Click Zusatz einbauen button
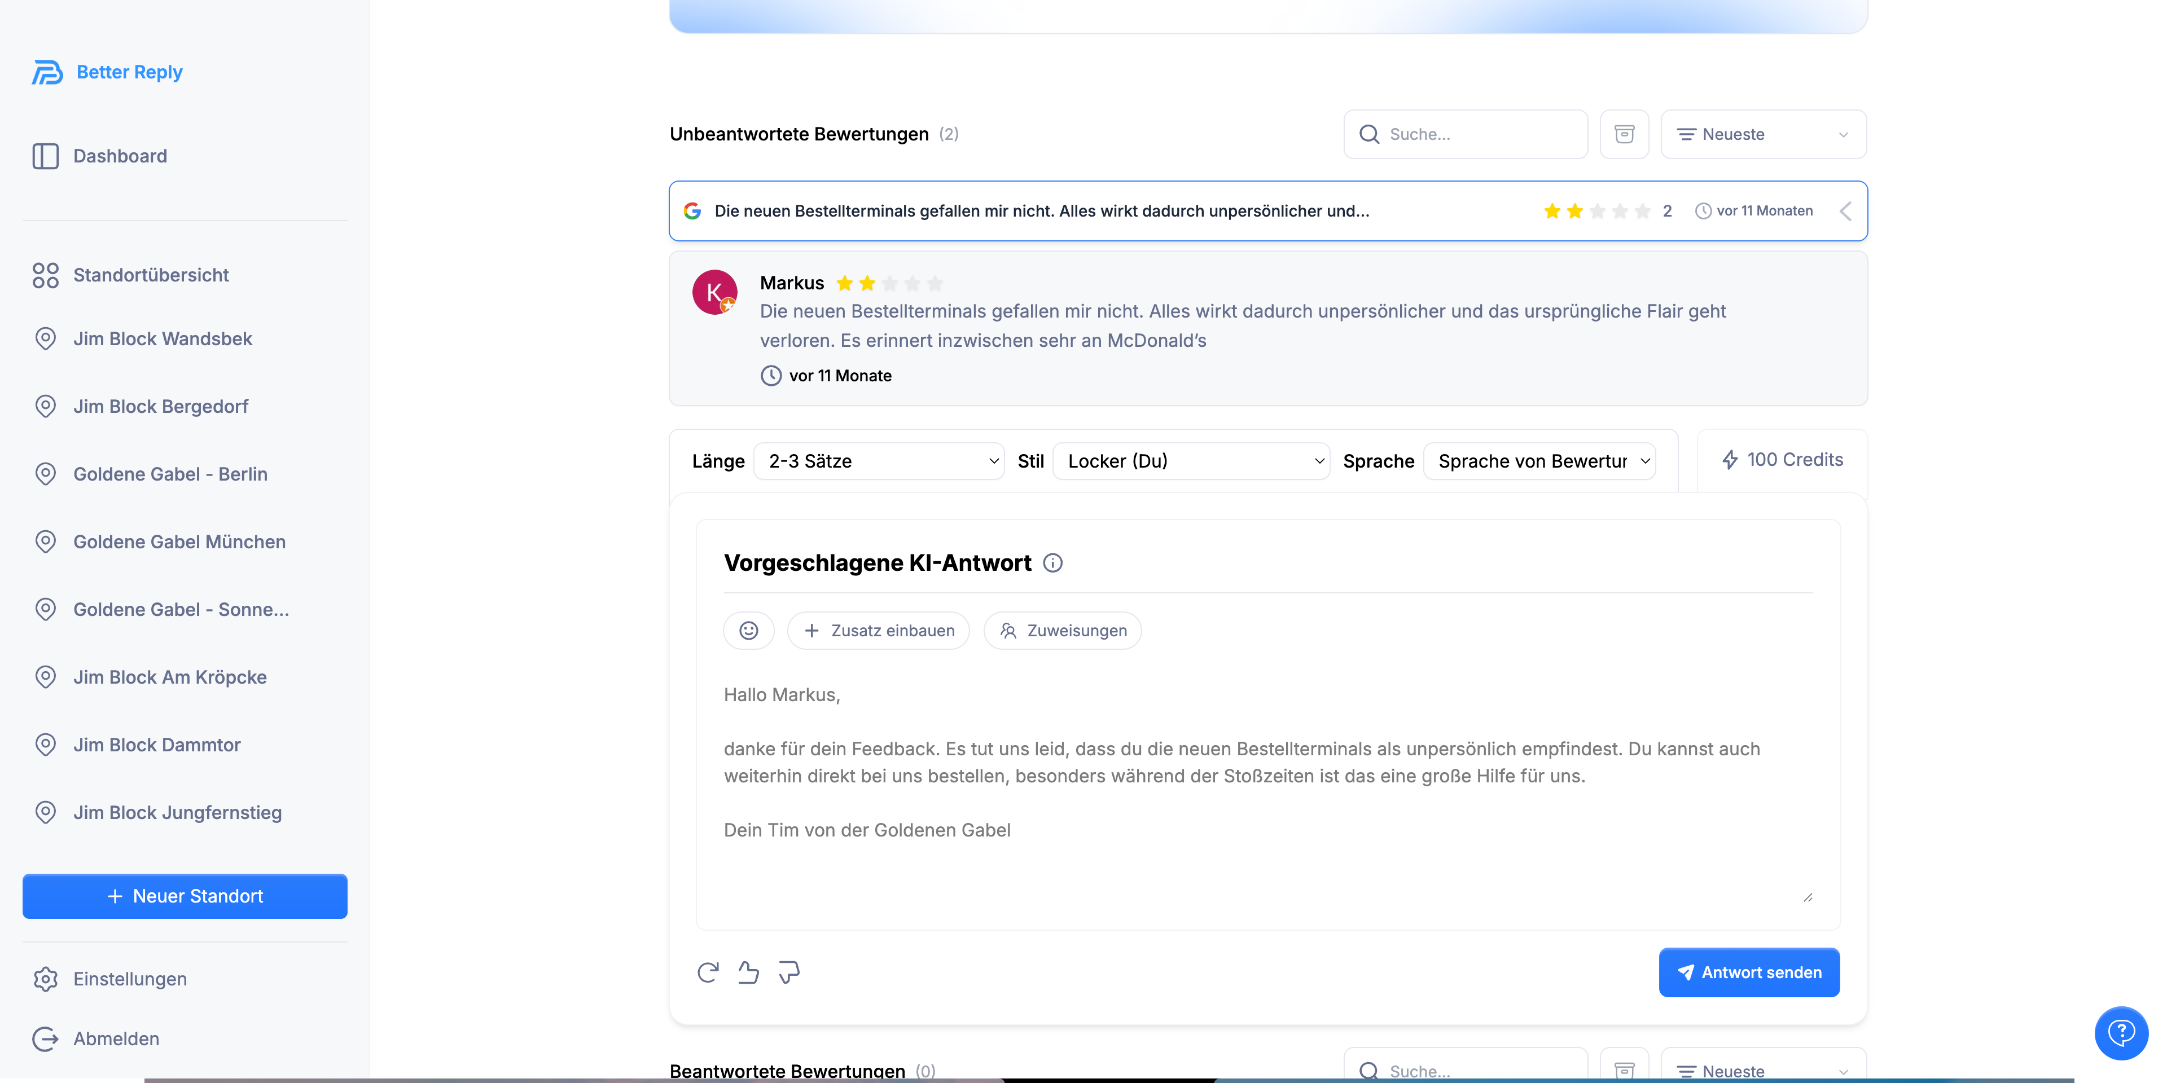Image resolution: width=2167 pixels, height=1083 pixels. 878,631
